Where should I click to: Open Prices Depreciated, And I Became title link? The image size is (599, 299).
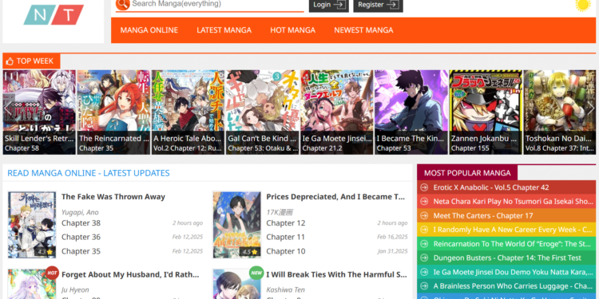pos(335,197)
